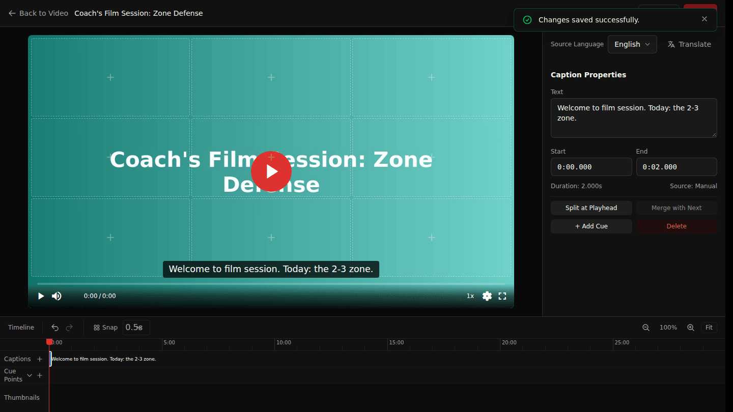Change playback speed from 1x

click(x=470, y=296)
